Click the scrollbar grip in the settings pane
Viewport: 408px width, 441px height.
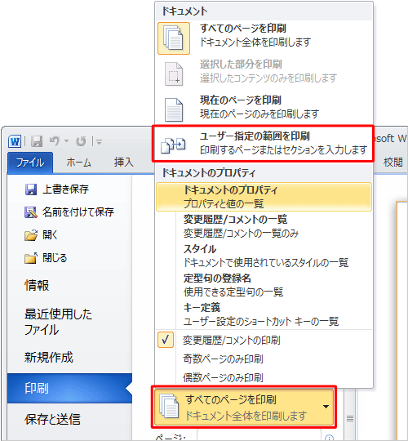coord(350,419)
